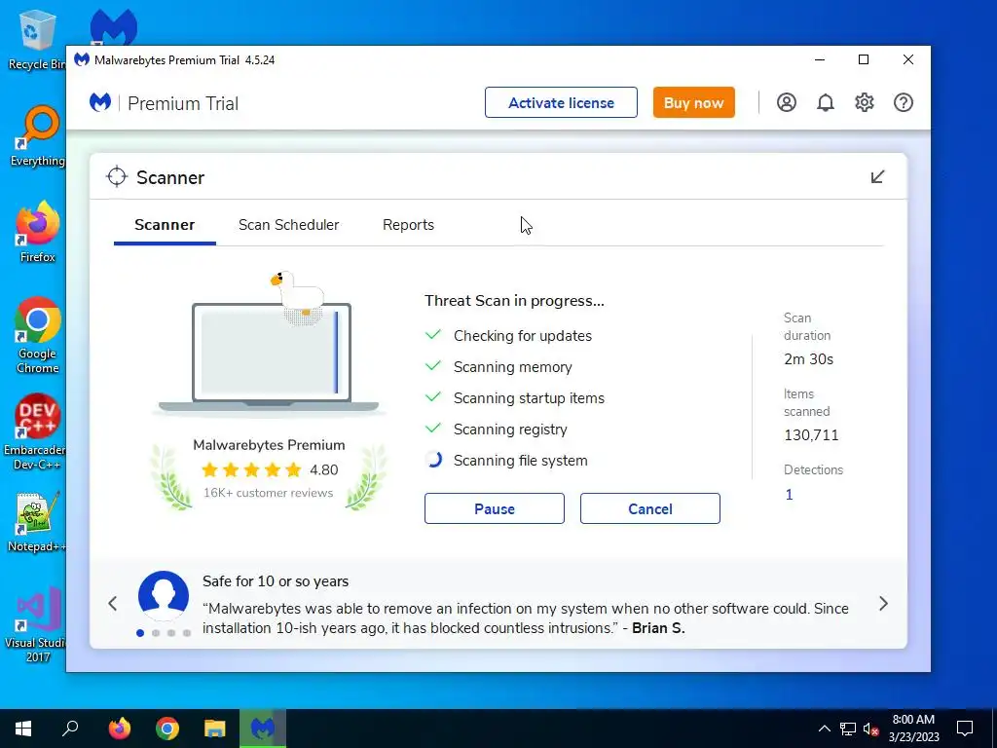Select the third review pagination dot
Screen dimensions: 997x748
[171, 633]
